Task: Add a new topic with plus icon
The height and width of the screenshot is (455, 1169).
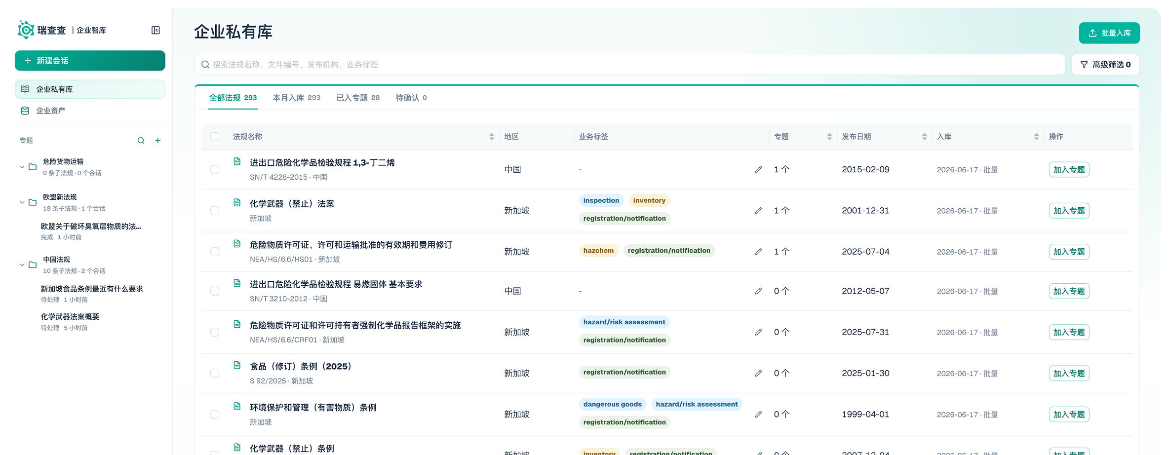Action: click(158, 141)
